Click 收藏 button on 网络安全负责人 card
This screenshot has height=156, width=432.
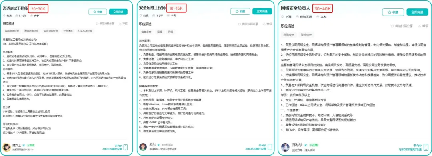pyautogui.click(x=393, y=12)
